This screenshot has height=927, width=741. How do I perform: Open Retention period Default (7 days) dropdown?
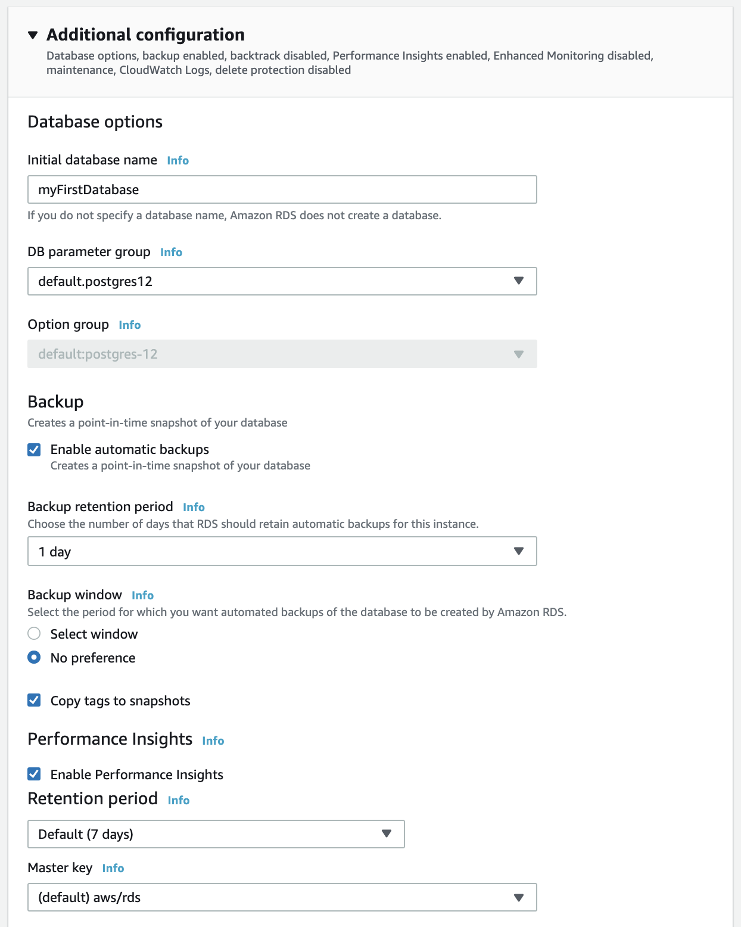click(216, 834)
